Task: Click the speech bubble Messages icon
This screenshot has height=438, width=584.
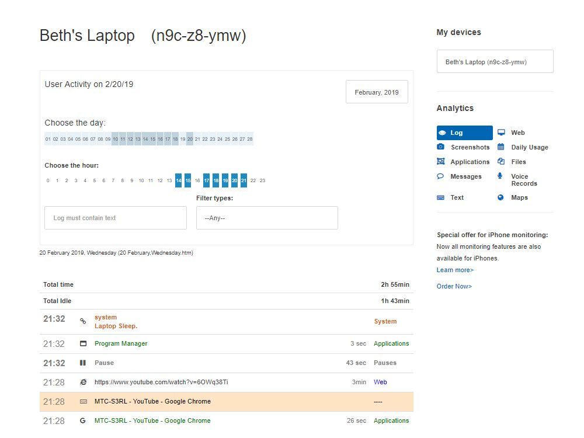Action: click(440, 176)
